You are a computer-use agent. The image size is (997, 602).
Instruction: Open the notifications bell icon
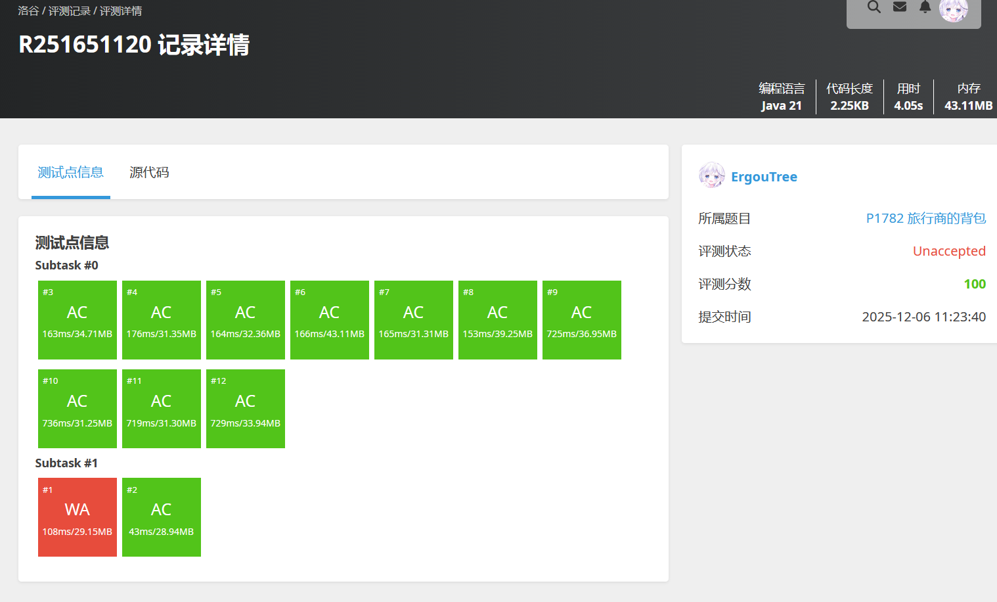click(x=925, y=7)
